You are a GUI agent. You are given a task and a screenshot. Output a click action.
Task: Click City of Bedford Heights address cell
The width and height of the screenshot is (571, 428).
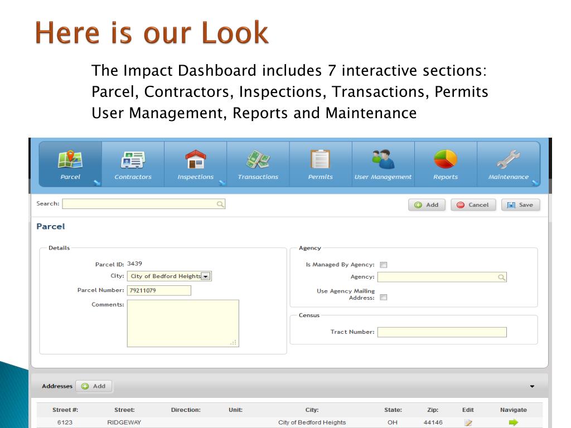(312, 422)
